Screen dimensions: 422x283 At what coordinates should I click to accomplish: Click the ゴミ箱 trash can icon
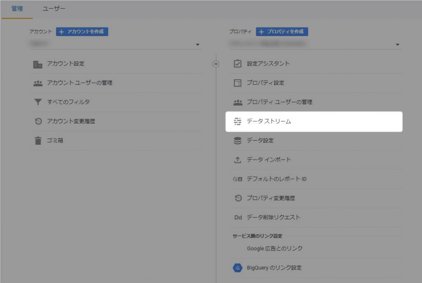click(38, 141)
